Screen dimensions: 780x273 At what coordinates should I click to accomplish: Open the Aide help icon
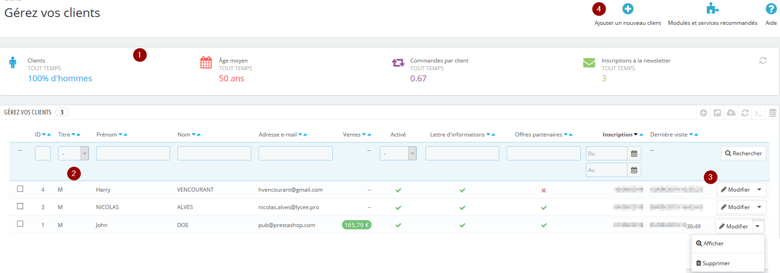(771, 9)
